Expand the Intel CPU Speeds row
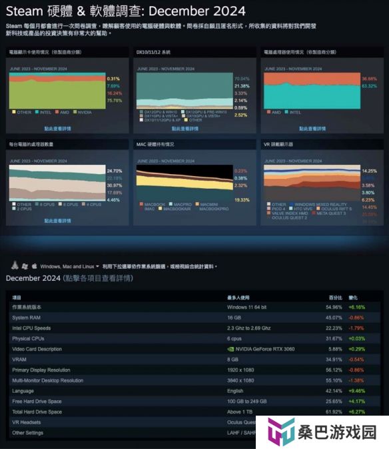 pos(195,328)
